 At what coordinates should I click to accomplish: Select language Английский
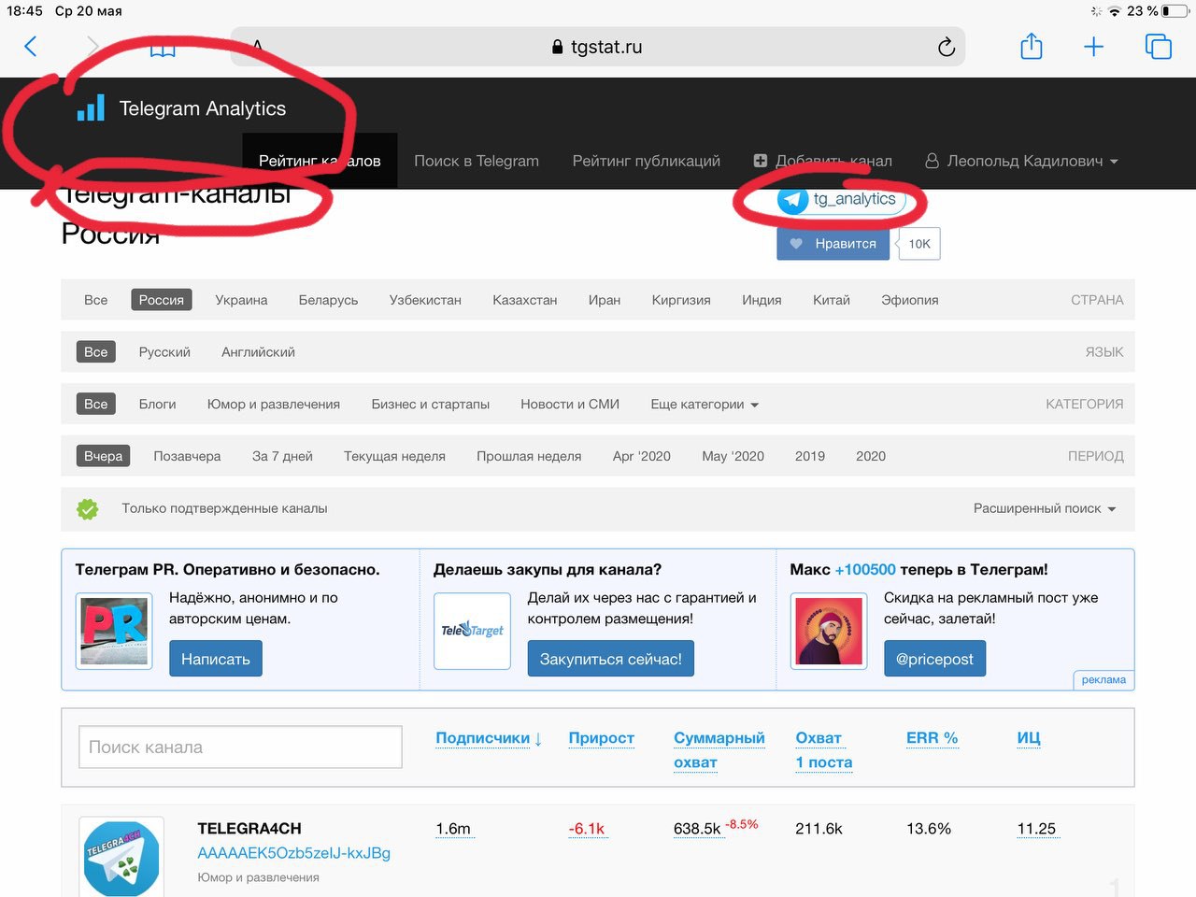(x=258, y=352)
